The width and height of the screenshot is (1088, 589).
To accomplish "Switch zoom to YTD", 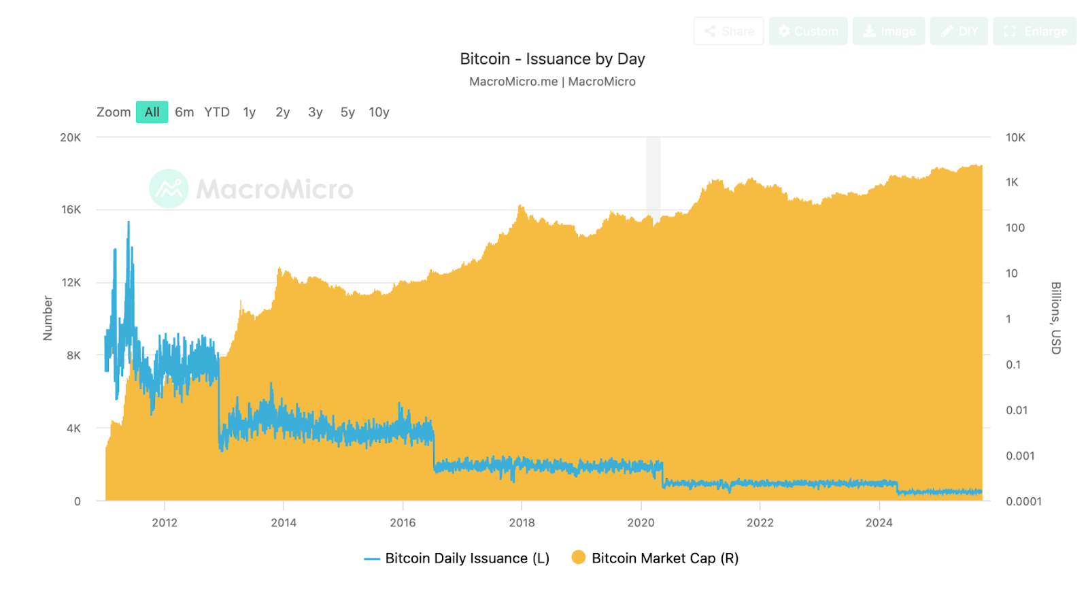I will [217, 112].
